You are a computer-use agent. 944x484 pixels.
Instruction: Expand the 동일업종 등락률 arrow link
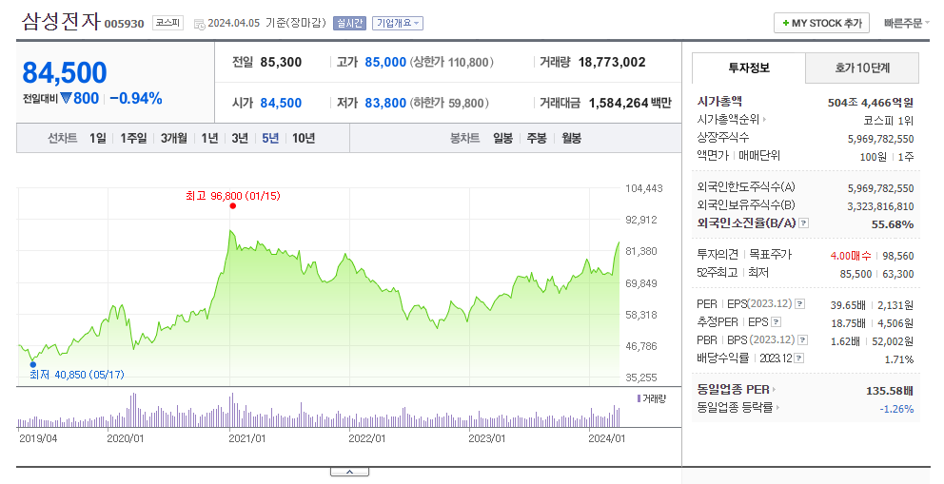777,408
